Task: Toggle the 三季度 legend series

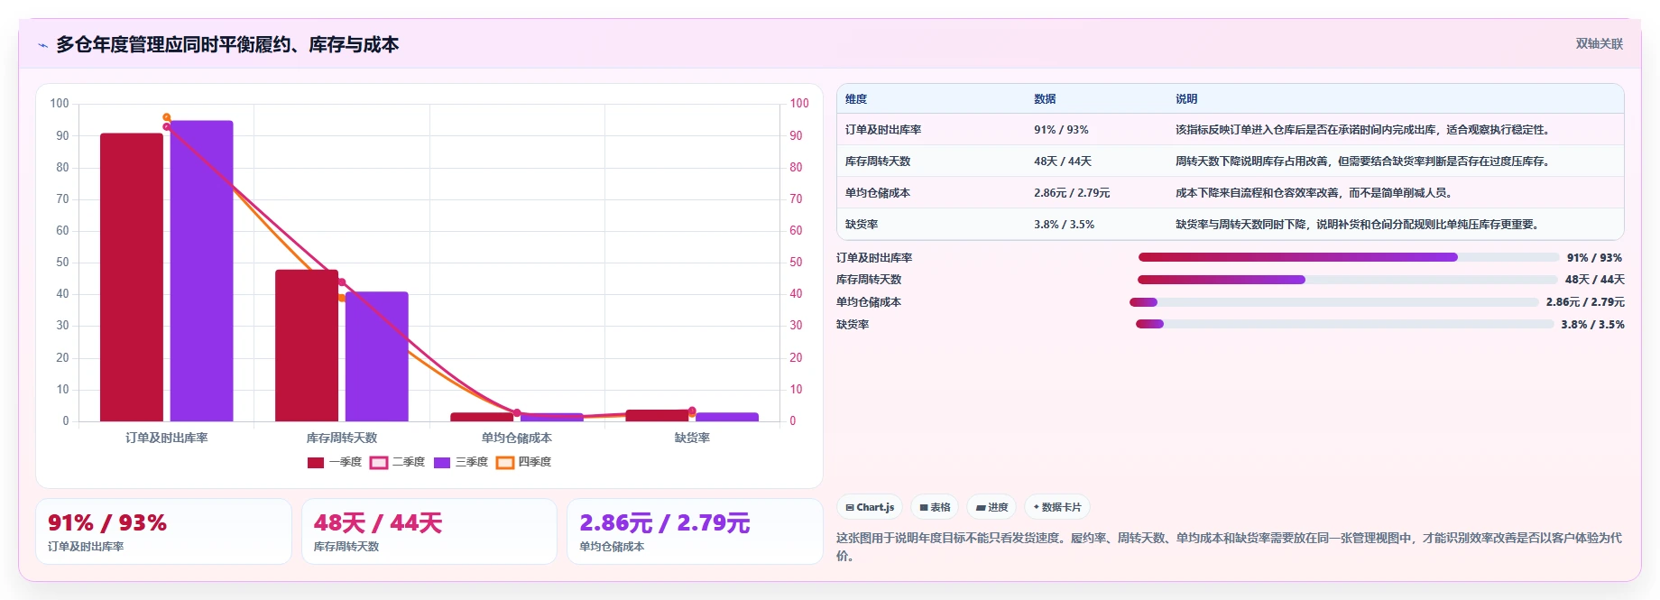Action: click(x=460, y=462)
